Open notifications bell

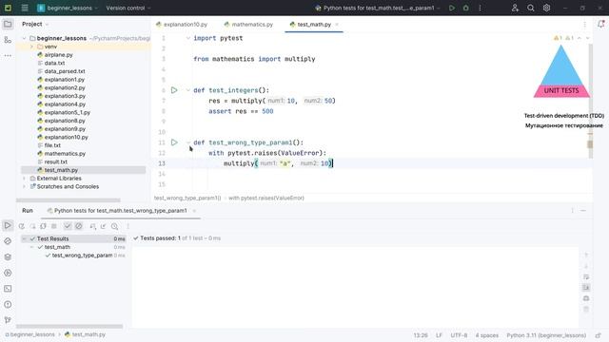pos(600,24)
